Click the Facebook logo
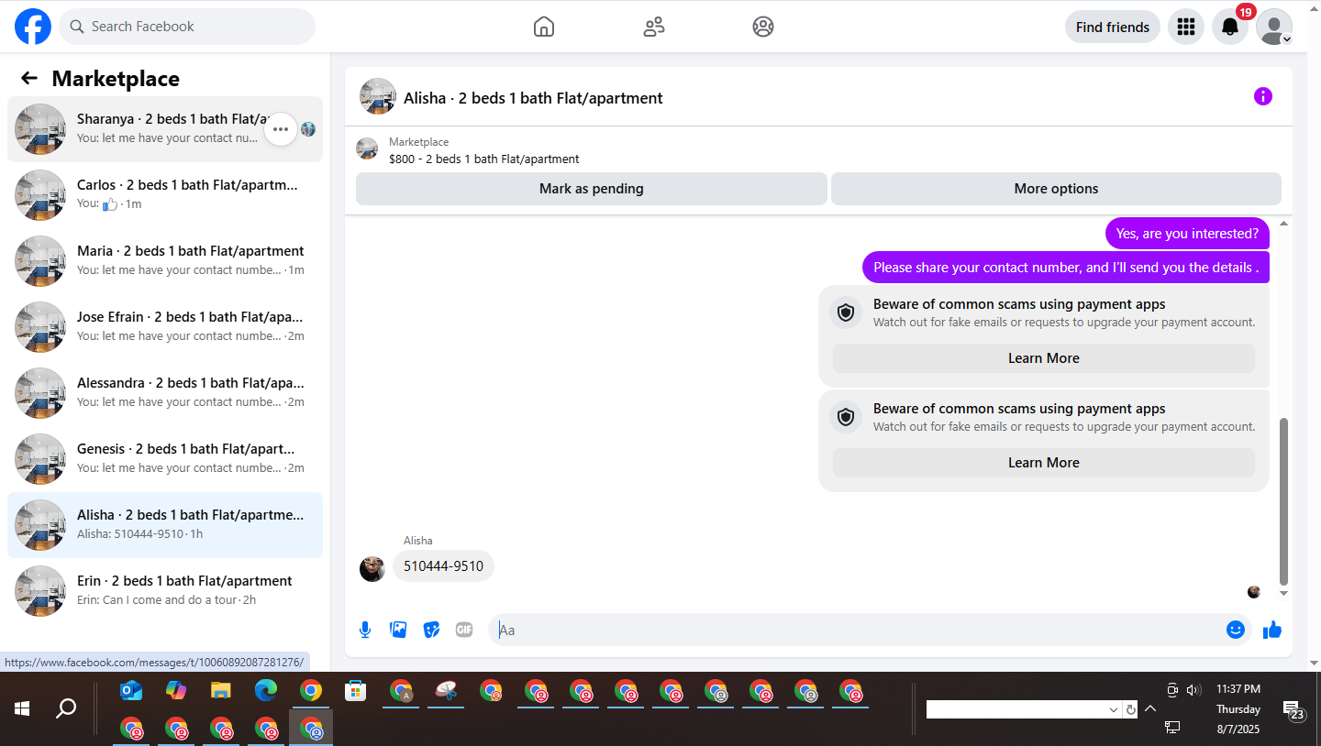 33,27
